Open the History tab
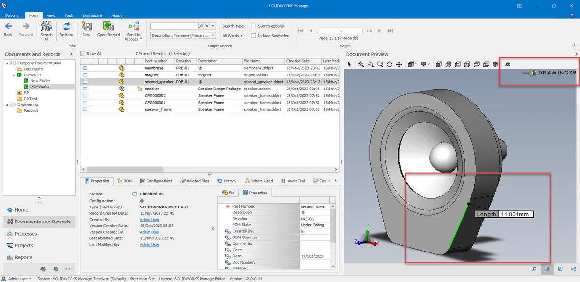 pos(227,181)
